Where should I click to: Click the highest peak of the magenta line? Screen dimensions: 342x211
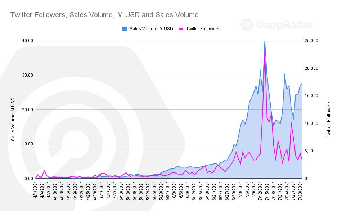point(265,52)
